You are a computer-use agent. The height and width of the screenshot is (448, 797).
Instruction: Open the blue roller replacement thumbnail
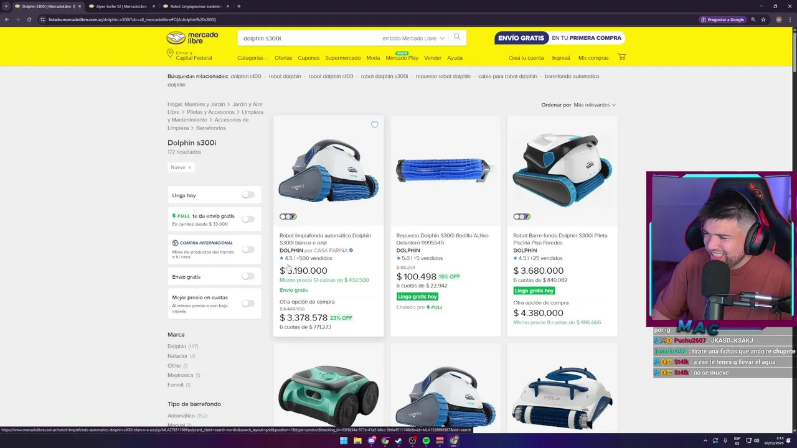point(445,170)
